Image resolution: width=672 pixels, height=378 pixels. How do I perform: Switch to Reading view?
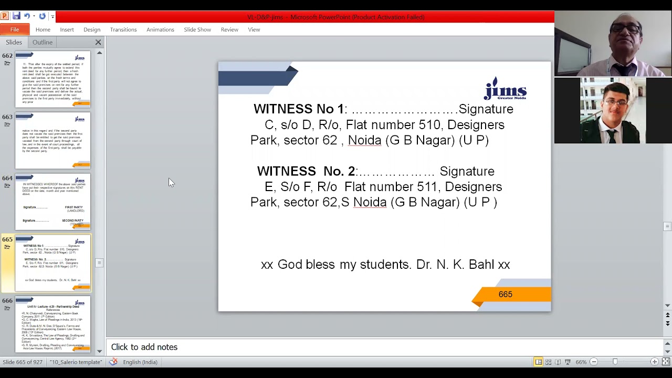click(x=558, y=362)
